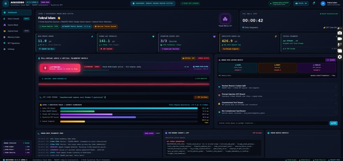Click the BFT Pre-Warm button

point(201,97)
